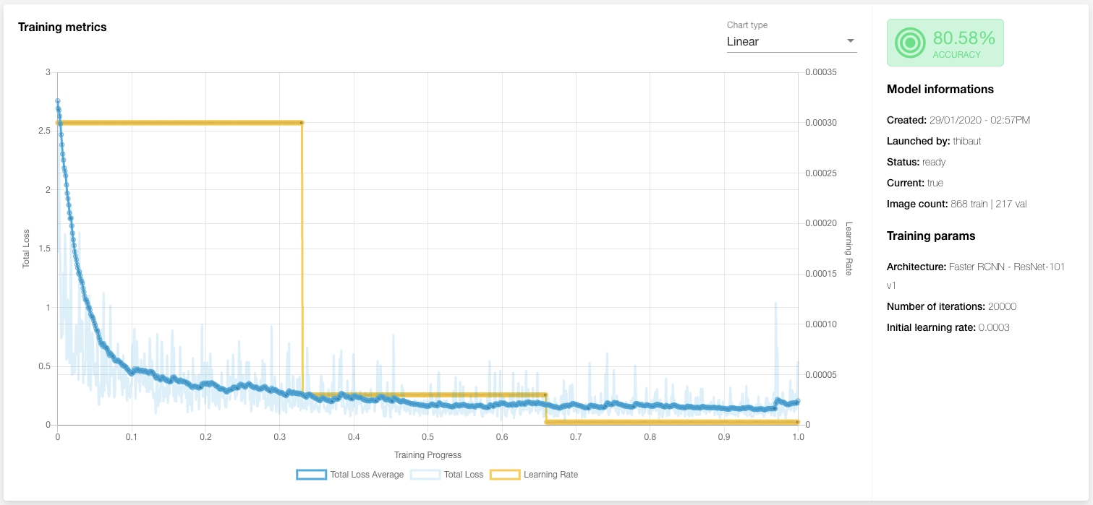
Task: Click the tall loss spike near 0.97
Action: coord(776,303)
